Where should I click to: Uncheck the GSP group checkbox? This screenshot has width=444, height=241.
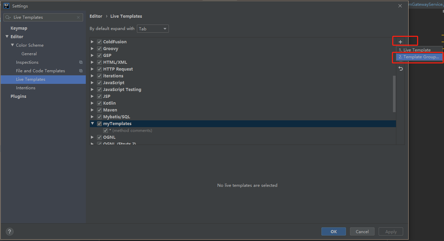click(x=99, y=55)
